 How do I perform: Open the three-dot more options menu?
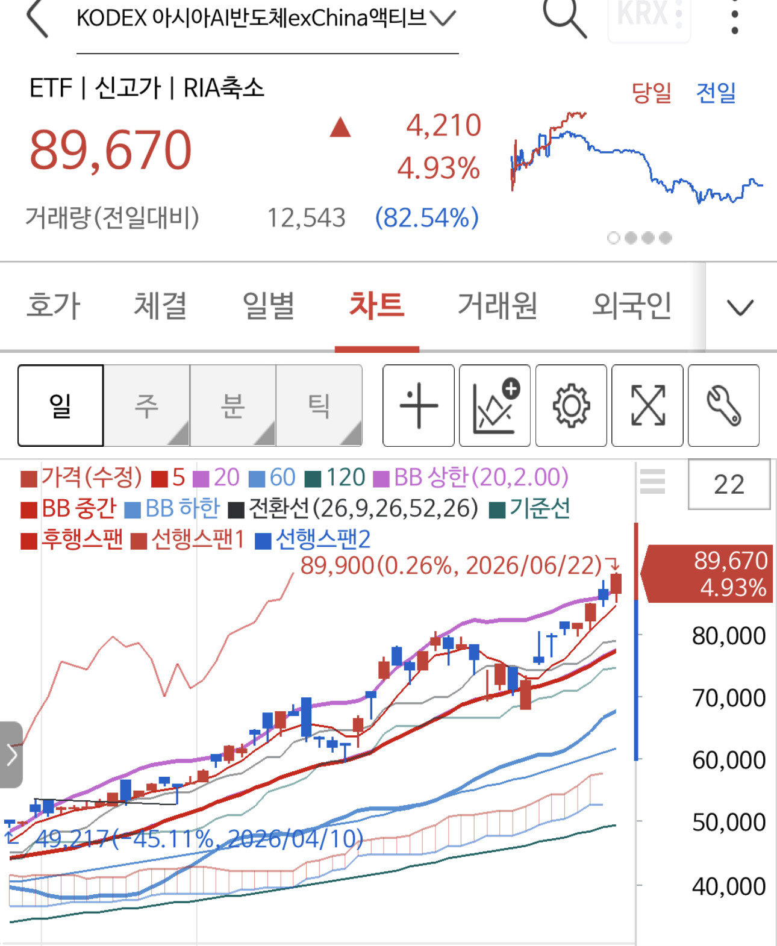pos(734,18)
